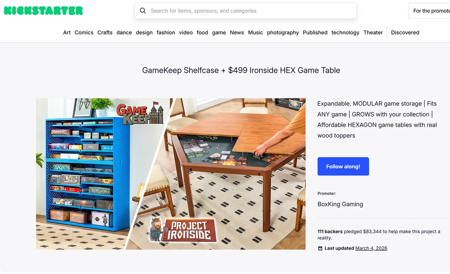Select the photography category

click(283, 33)
